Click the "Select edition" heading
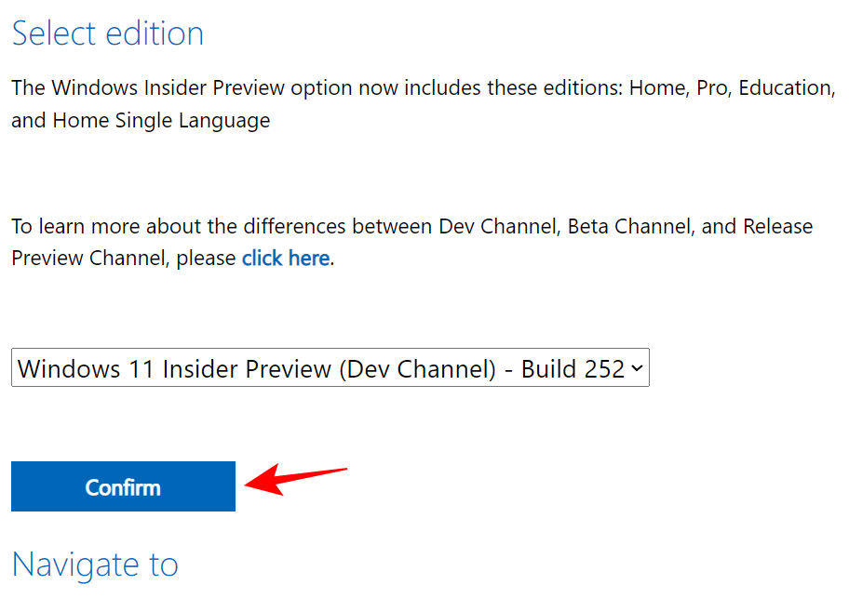 107,33
